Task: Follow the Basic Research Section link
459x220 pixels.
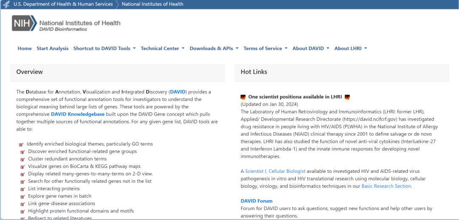Action: [x=386, y=186]
